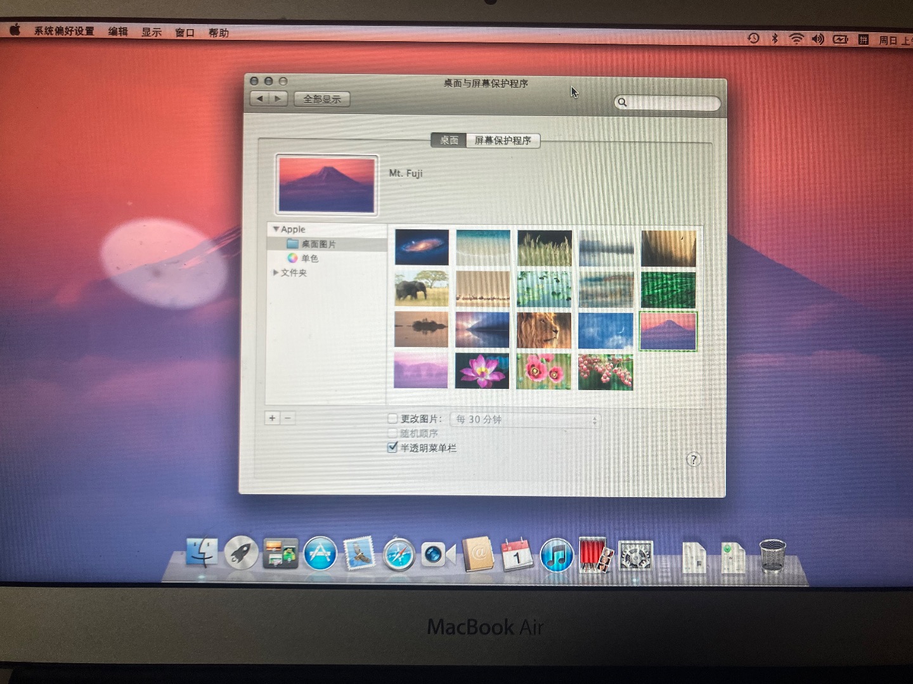Switch to the 屏幕保护程序 screen saver tab

coord(503,141)
